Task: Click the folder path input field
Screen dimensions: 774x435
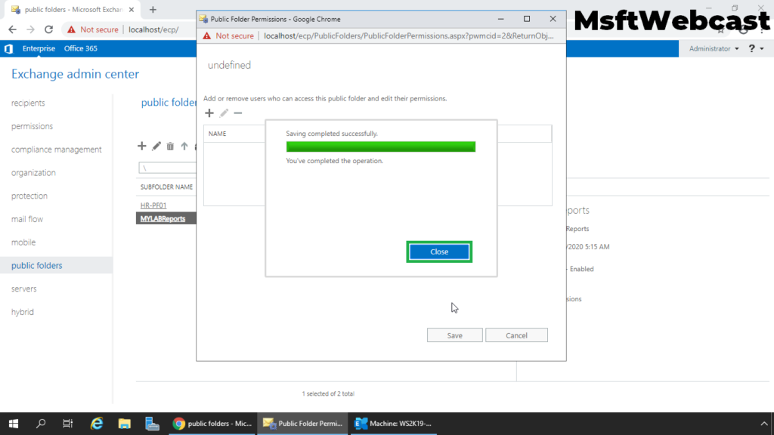Action: (x=167, y=168)
